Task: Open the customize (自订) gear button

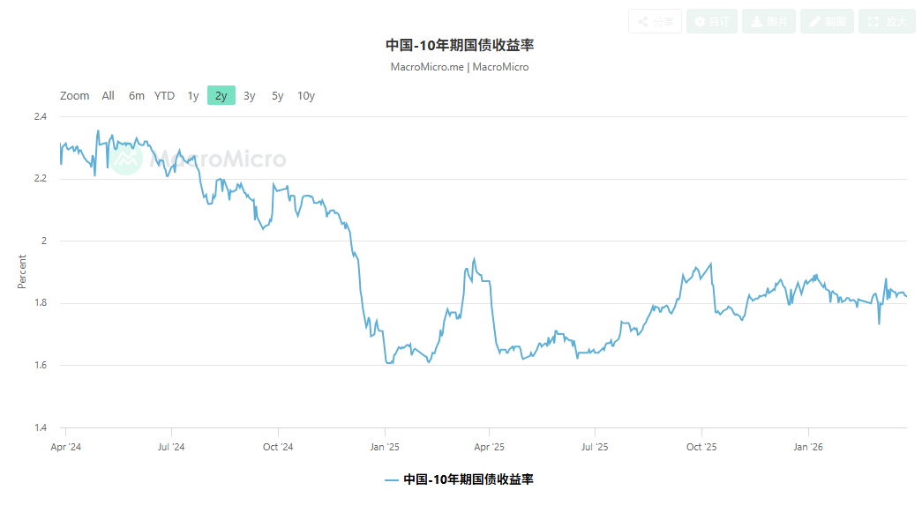Action: coord(711,21)
